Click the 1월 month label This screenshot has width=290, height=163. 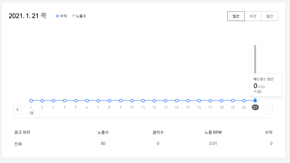pyautogui.click(x=31, y=113)
